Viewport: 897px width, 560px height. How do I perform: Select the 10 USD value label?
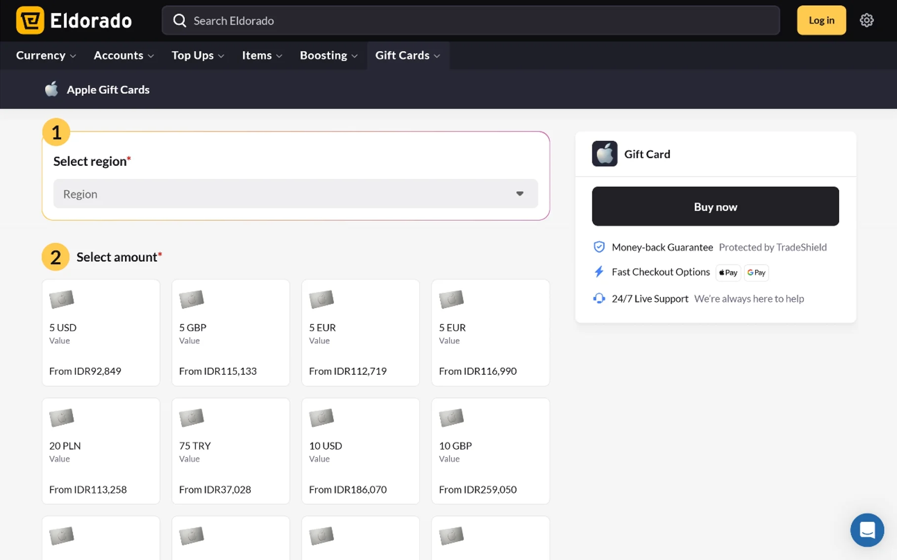point(326,445)
